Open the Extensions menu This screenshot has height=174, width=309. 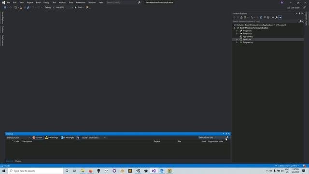tap(81, 2)
